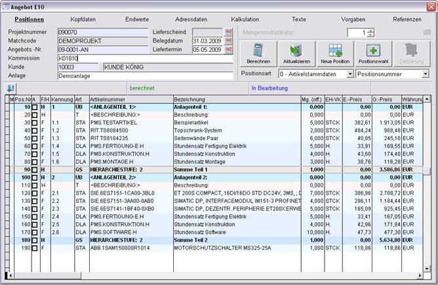The height and width of the screenshot is (285, 438).
Task: Click the sort icon above the table
Action: point(11,87)
